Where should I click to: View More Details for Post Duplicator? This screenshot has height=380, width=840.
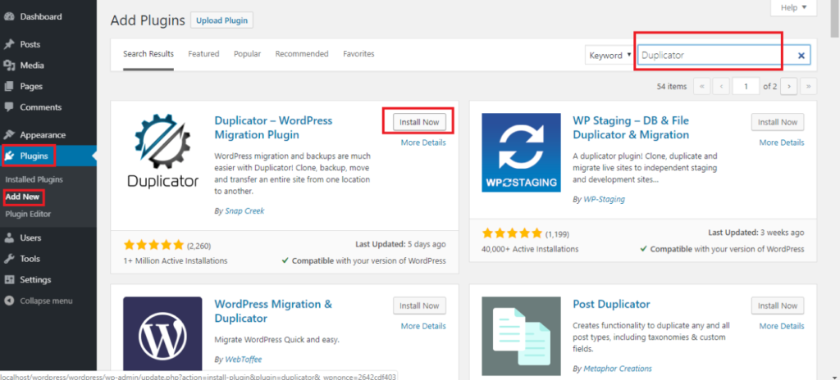tap(782, 326)
